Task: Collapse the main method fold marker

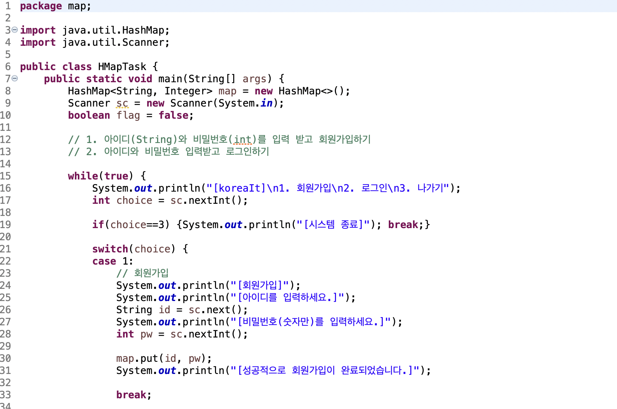Action: (15, 78)
